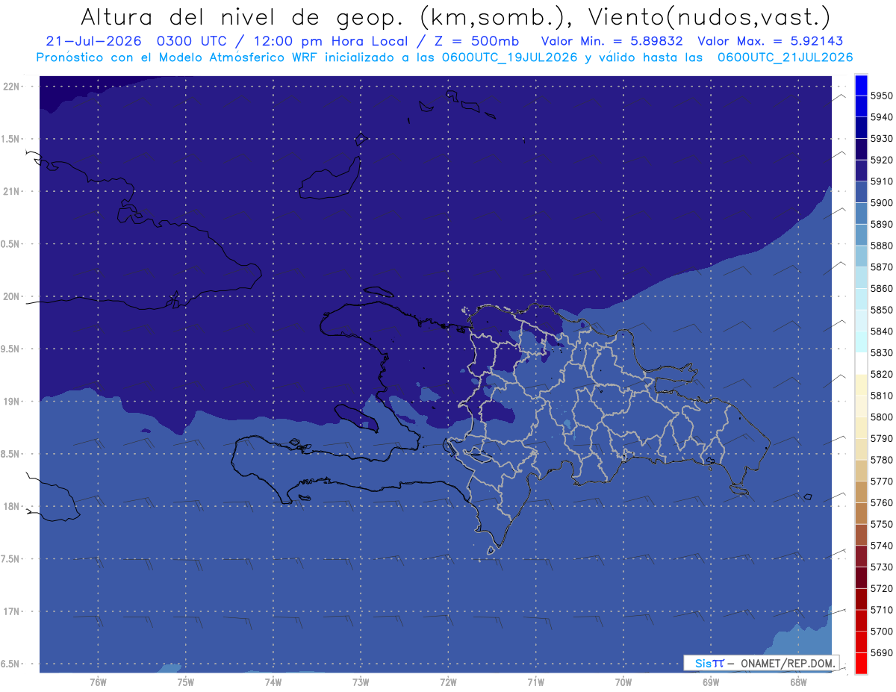Click the '18N' latitude label
896x692 pixels.
[x=11, y=507]
